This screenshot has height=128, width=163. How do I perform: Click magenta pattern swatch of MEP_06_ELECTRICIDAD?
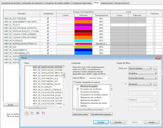83,19
